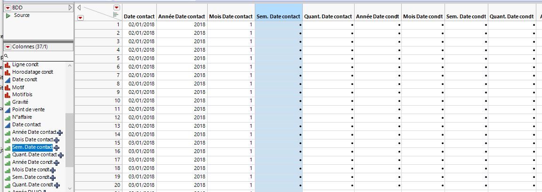
Task: Select row number 10 in the grid
Action: [x=98, y=100]
